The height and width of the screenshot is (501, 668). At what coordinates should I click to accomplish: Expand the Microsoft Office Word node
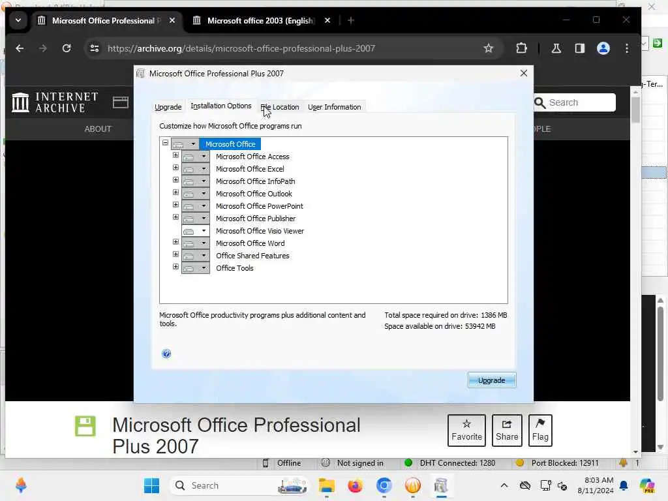point(175,242)
